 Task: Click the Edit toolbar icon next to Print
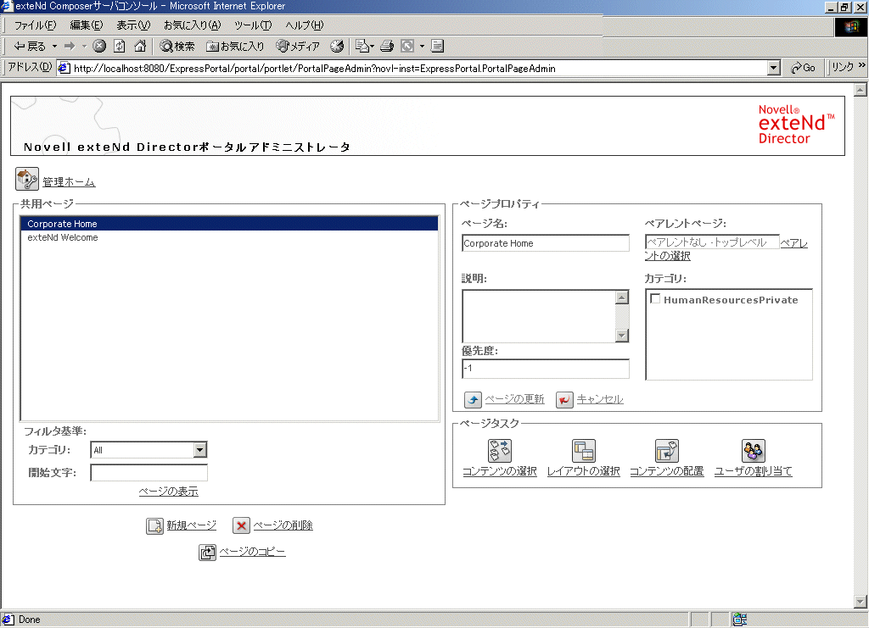407,46
